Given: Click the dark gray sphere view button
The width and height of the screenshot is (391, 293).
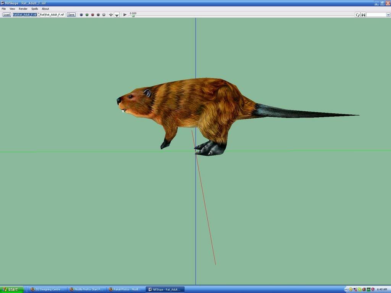Looking at the screenshot, I should [98, 15].
